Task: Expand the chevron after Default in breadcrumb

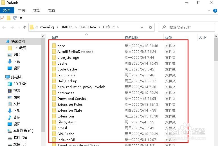Action: click(118, 27)
